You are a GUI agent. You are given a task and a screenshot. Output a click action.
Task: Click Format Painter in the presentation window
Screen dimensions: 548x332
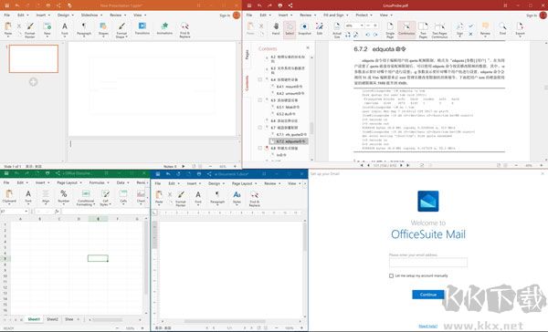(30, 29)
